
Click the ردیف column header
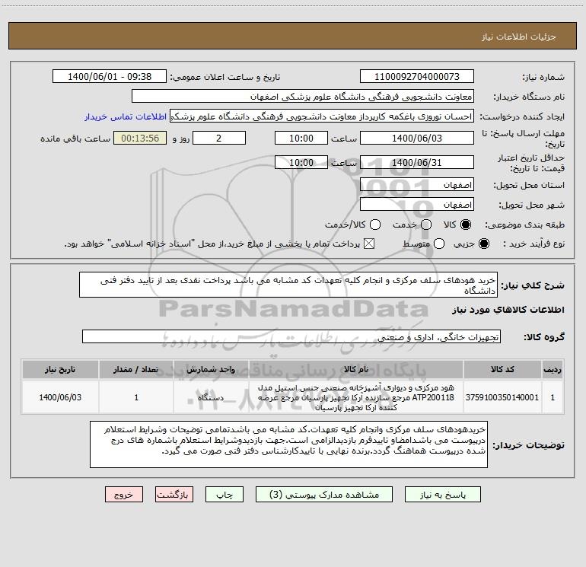tap(553, 369)
